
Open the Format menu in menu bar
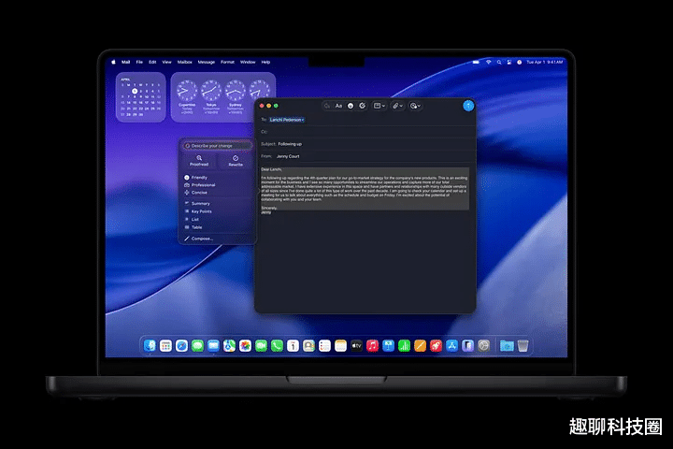click(227, 62)
